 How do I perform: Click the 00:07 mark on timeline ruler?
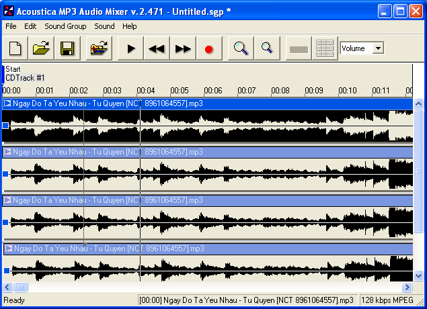coord(246,91)
